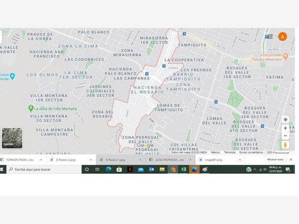
Task: Open the Enviar comentarios link
Action: 251,152
